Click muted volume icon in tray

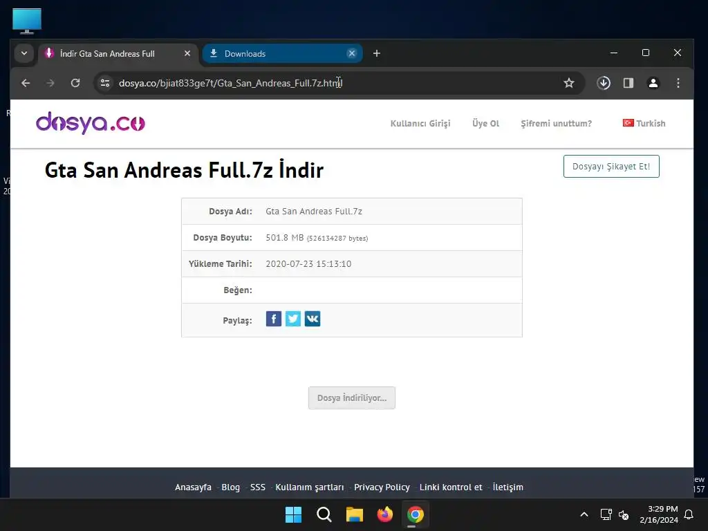click(x=624, y=514)
